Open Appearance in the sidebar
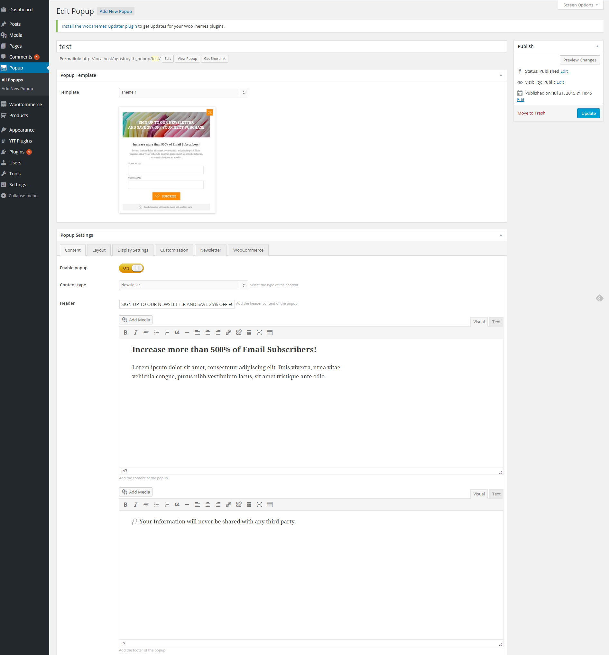The image size is (609, 655). pyautogui.click(x=22, y=130)
